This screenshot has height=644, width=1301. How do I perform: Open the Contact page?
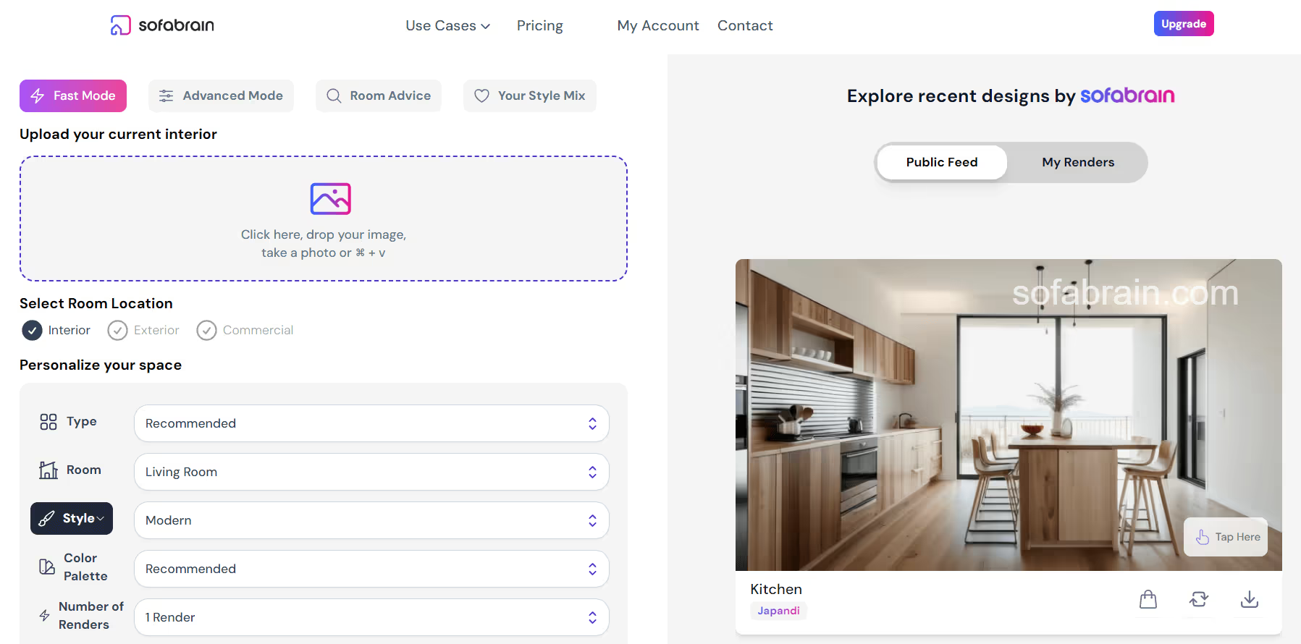pyautogui.click(x=745, y=25)
